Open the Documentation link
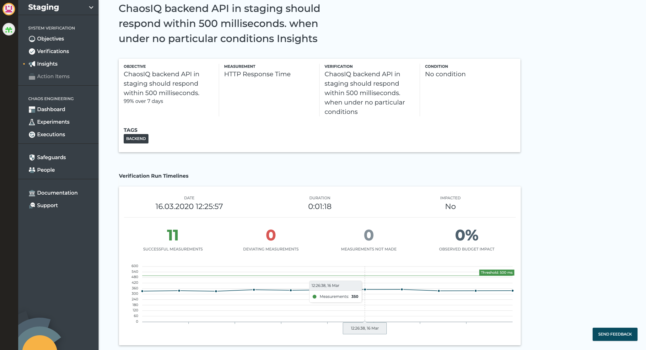 [x=57, y=193]
